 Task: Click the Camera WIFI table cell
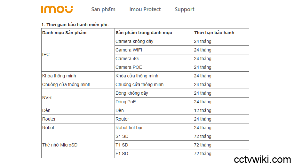[129, 50]
